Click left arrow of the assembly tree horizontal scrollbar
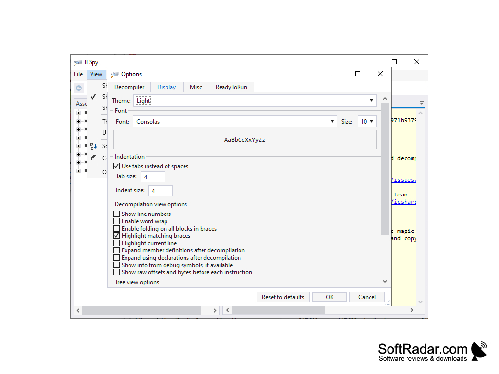 click(78, 310)
